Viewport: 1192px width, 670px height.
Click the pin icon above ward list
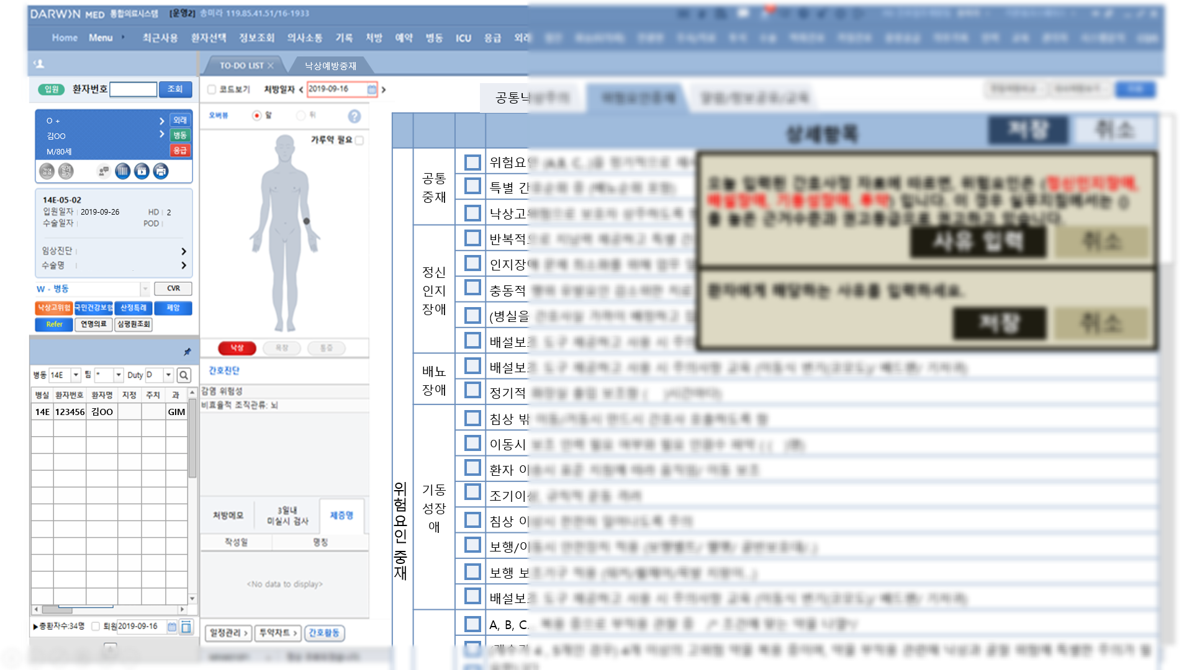[x=187, y=352]
